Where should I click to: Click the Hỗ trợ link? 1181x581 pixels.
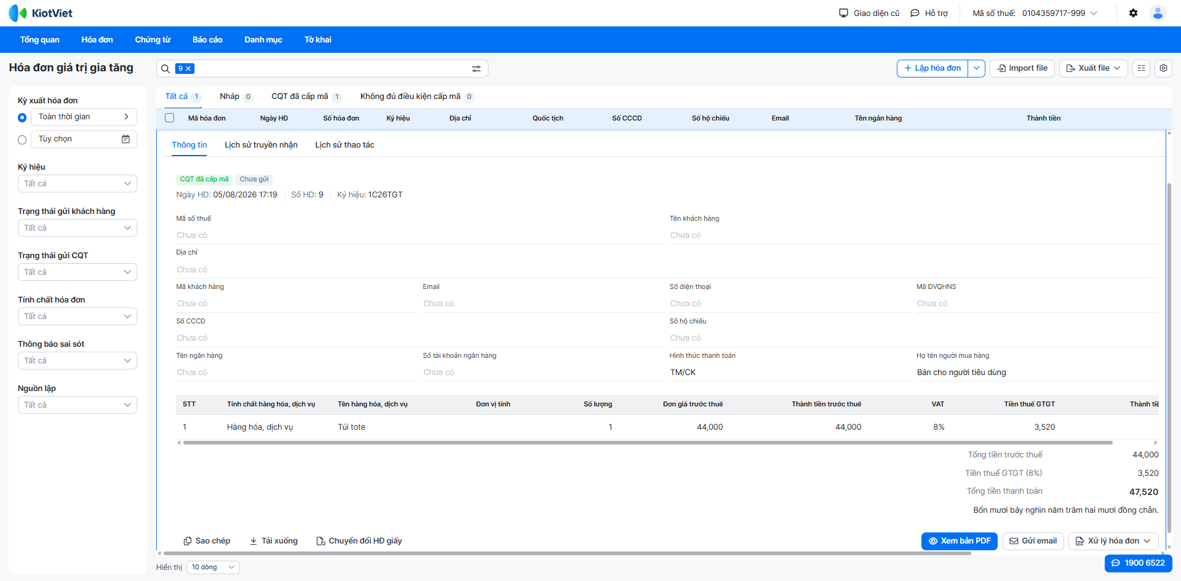pyautogui.click(x=929, y=13)
